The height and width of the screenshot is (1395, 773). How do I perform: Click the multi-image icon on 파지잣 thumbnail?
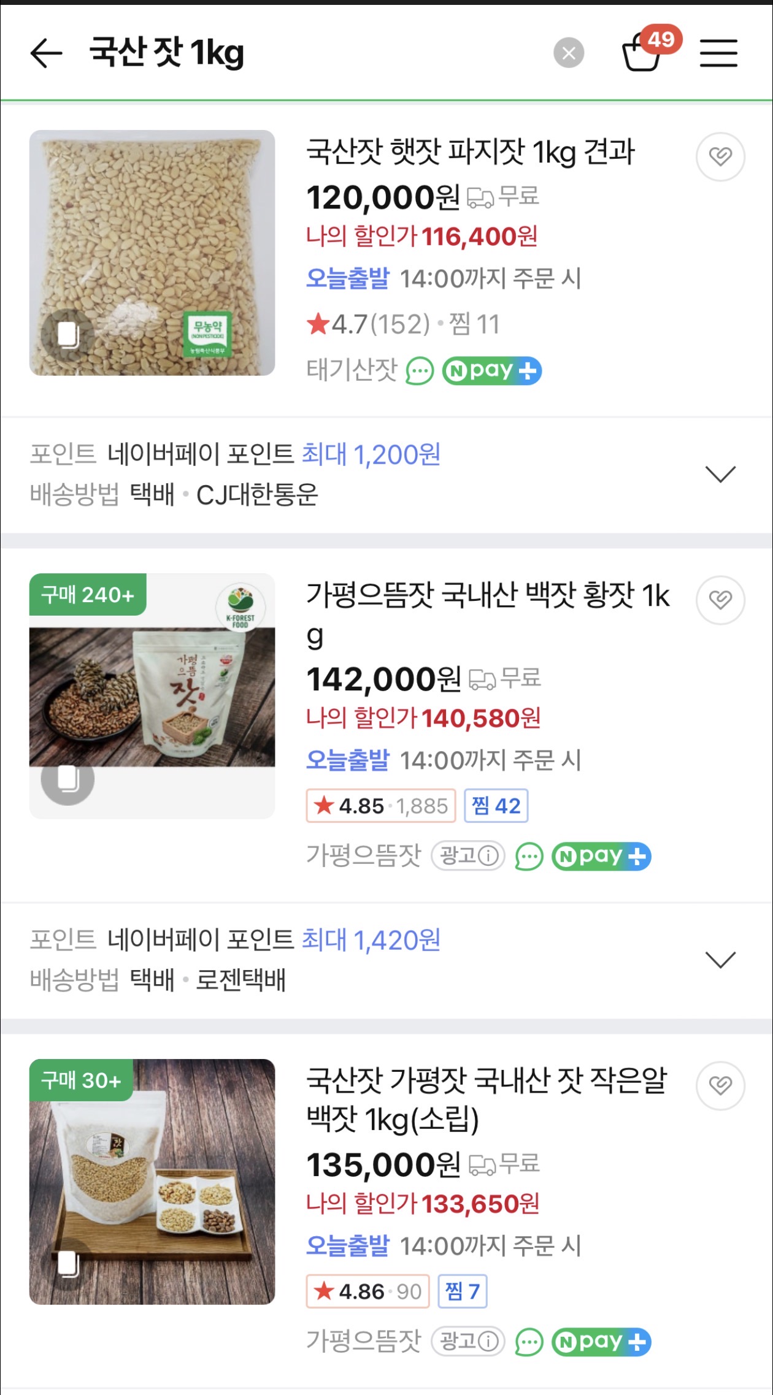pos(67,335)
